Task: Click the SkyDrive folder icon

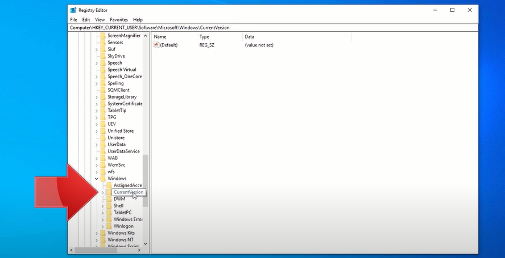Action: coord(103,56)
